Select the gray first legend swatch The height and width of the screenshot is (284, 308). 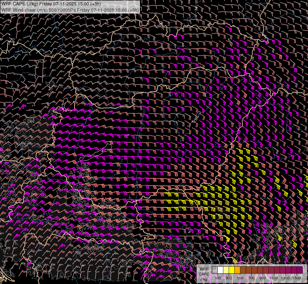215,270
